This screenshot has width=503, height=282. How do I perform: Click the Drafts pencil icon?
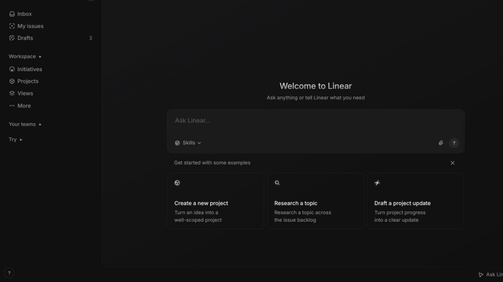coord(12,38)
